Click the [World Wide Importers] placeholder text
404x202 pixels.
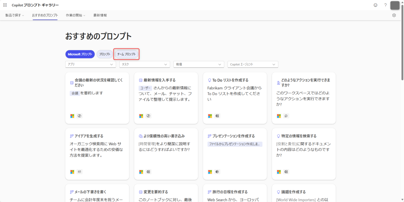click(296, 200)
